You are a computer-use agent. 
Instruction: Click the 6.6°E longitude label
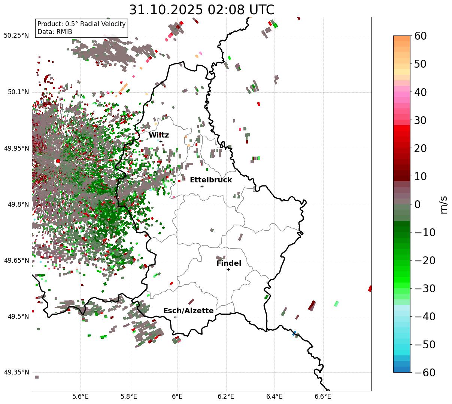point(323,397)
